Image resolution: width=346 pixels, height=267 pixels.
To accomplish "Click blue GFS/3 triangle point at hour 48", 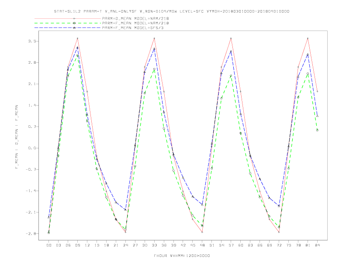I will coord(202,205).
